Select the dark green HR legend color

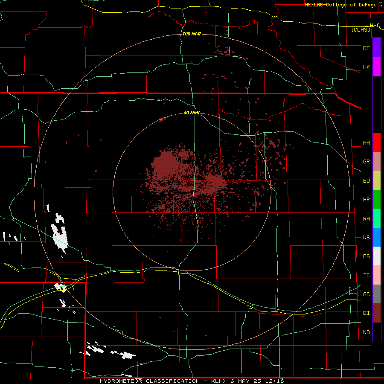pos(377,200)
